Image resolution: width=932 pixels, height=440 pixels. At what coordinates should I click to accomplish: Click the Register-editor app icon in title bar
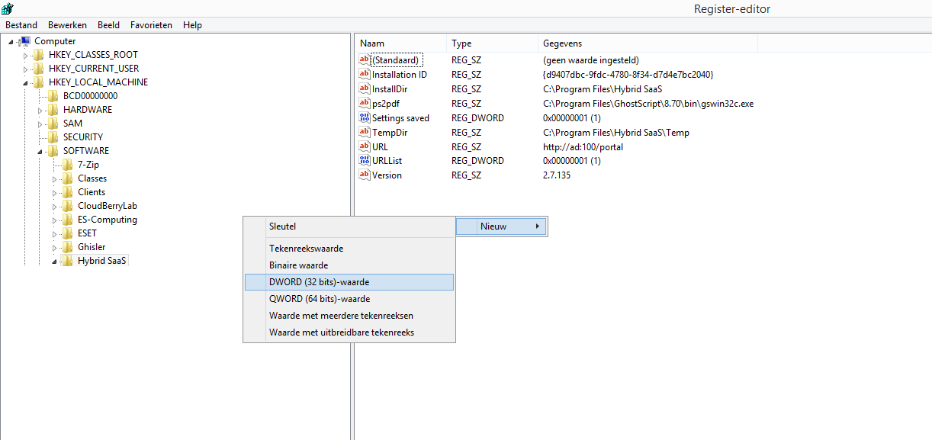tap(7, 9)
